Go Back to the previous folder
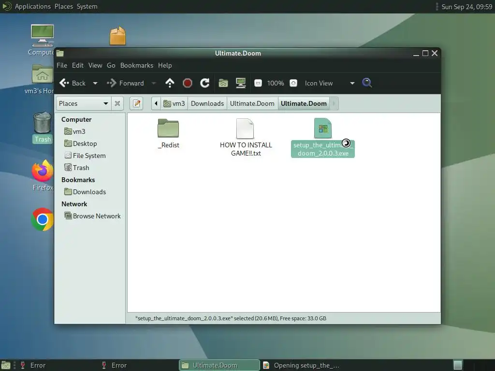Viewport: 495px width, 371px height. click(73, 83)
